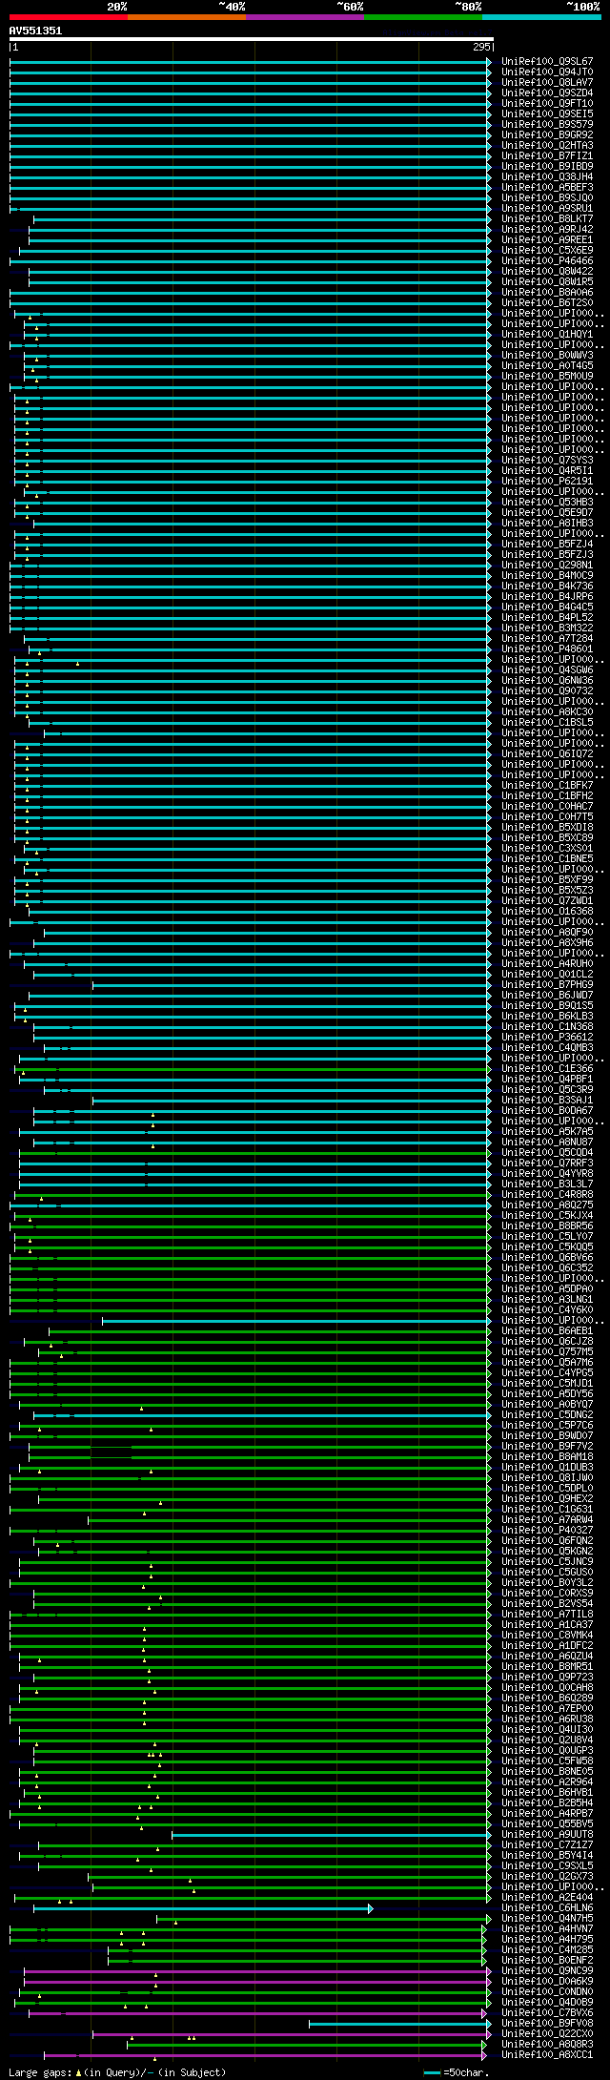The height and width of the screenshot is (2080, 610).
Task: Select hit label UniRef100_B4K736
Action: [x=547, y=587]
